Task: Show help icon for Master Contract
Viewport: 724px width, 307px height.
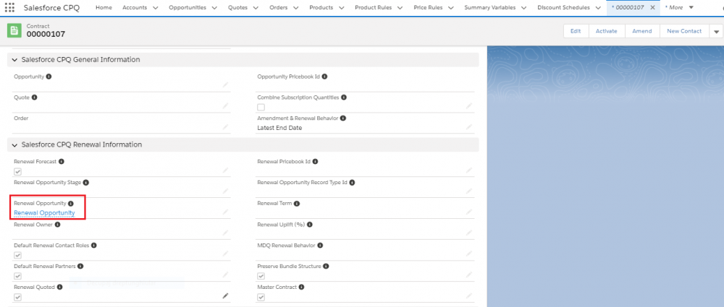Action: pos(301,287)
